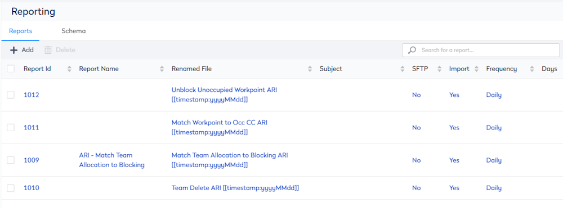Click 'Match Team Allocation to Blocking ARI' file
Image resolution: width=563 pixels, height=208 pixels.
click(230, 160)
